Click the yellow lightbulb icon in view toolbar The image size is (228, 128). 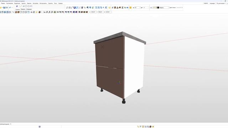tap(36, 12)
